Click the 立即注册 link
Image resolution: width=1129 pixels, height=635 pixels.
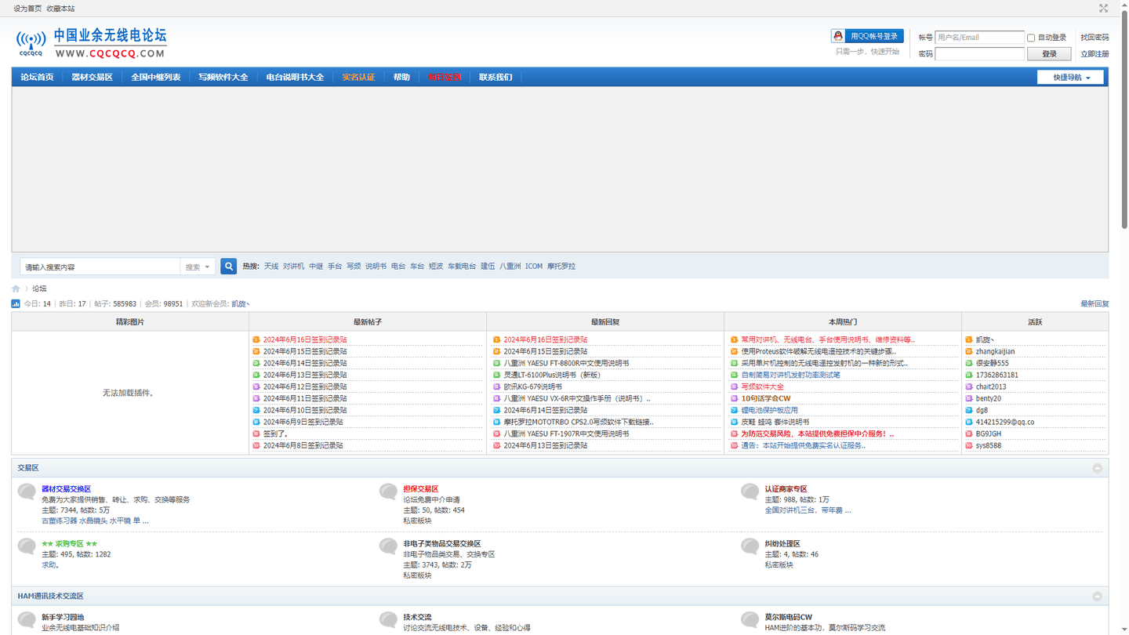pos(1095,54)
